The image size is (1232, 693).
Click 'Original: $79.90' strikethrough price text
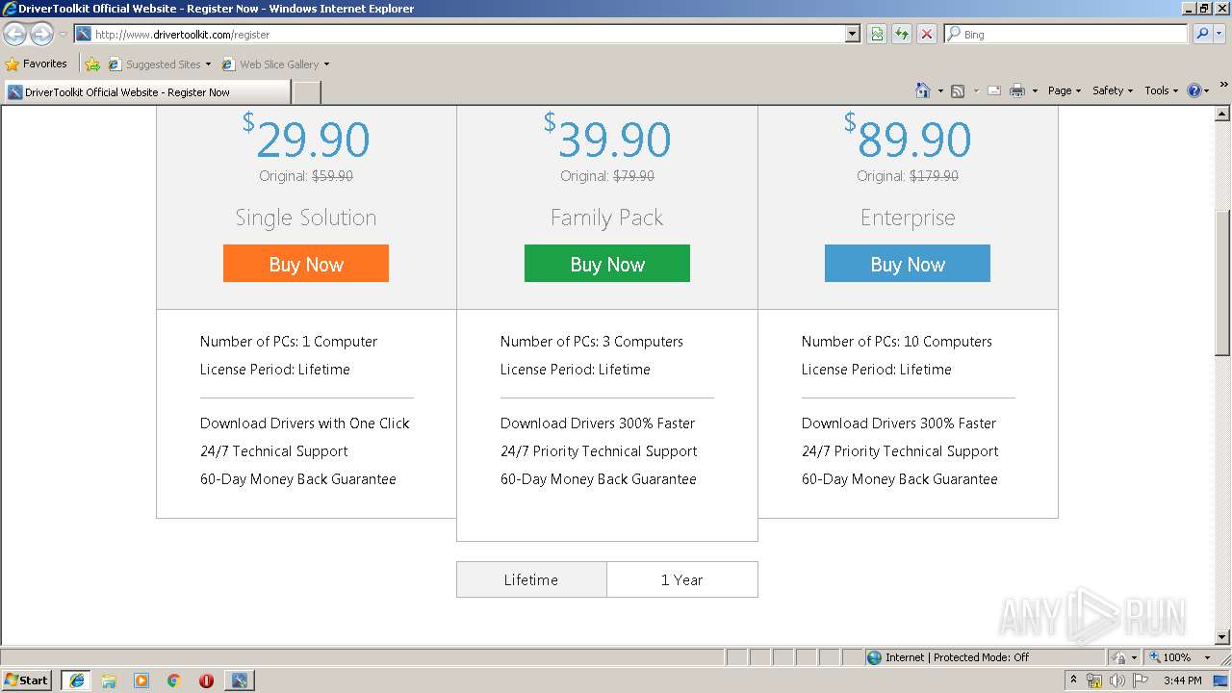click(607, 176)
